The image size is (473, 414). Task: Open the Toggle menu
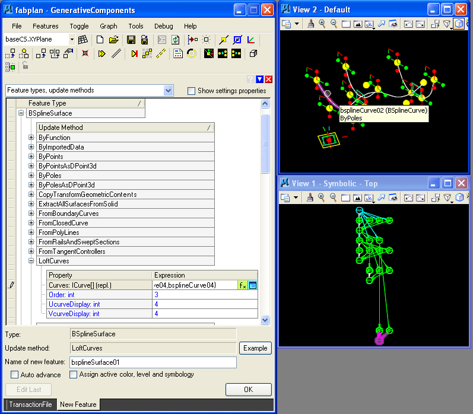(79, 26)
